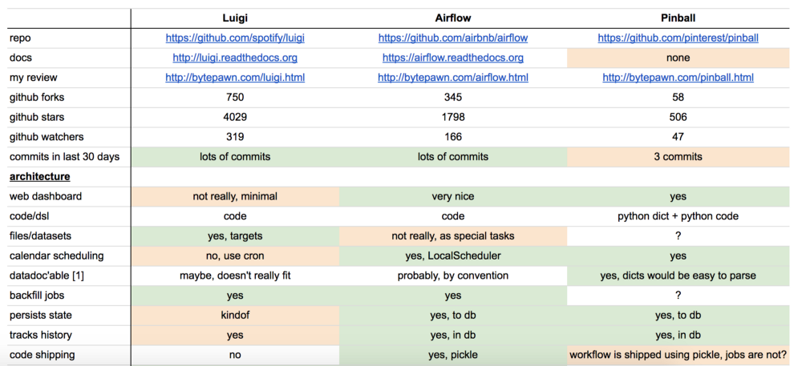Select the cell with 319 watchers

pyautogui.click(x=235, y=137)
